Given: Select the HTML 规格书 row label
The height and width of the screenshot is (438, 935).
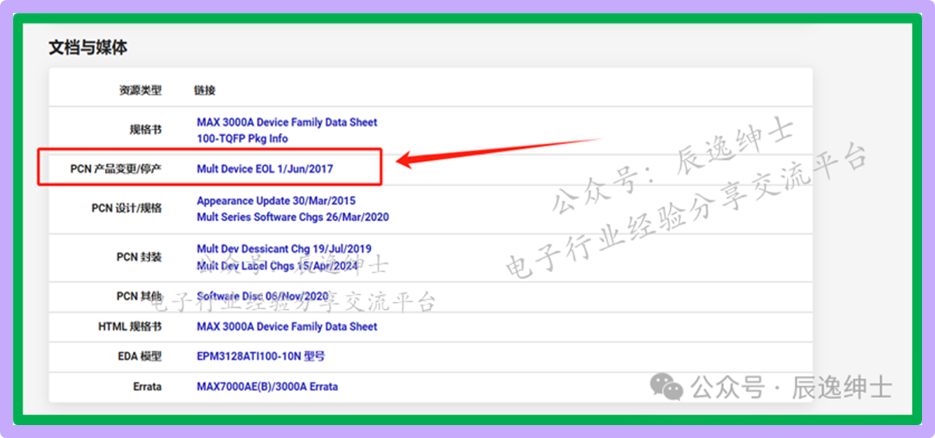Looking at the screenshot, I should coord(130,327).
